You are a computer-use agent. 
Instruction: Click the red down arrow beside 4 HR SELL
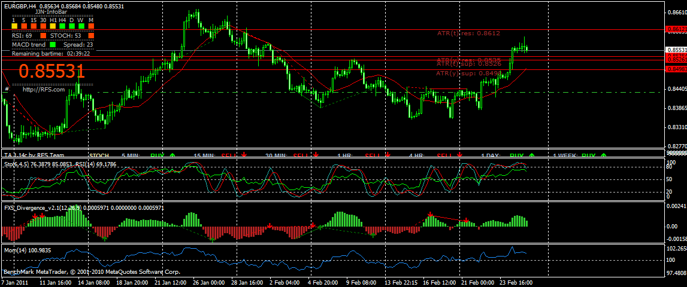(459, 155)
